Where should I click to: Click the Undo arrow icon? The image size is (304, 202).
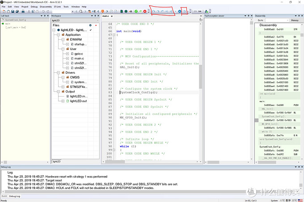point(43,12)
